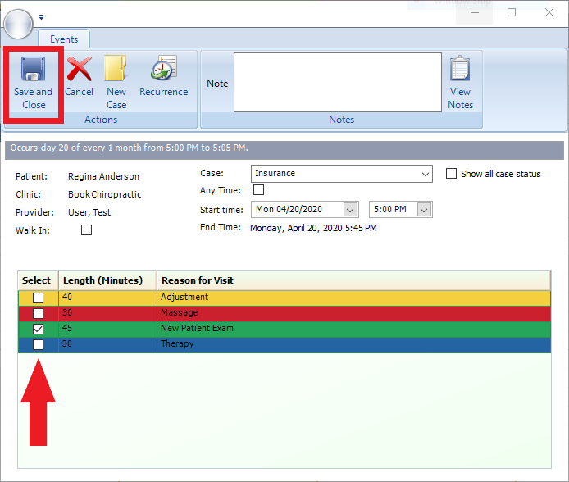Sort by Reason for Visit column header
The width and height of the screenshot is (569, 482).
point(197,280)
